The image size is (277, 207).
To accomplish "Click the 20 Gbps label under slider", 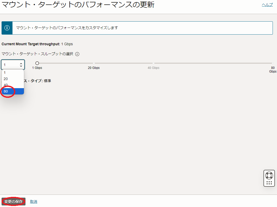I will tap(94, 68).
